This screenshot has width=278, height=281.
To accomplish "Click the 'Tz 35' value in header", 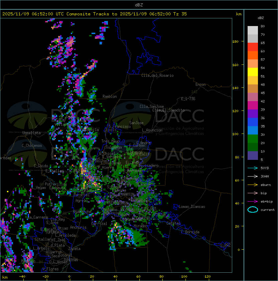I will (x=180, y=14).
